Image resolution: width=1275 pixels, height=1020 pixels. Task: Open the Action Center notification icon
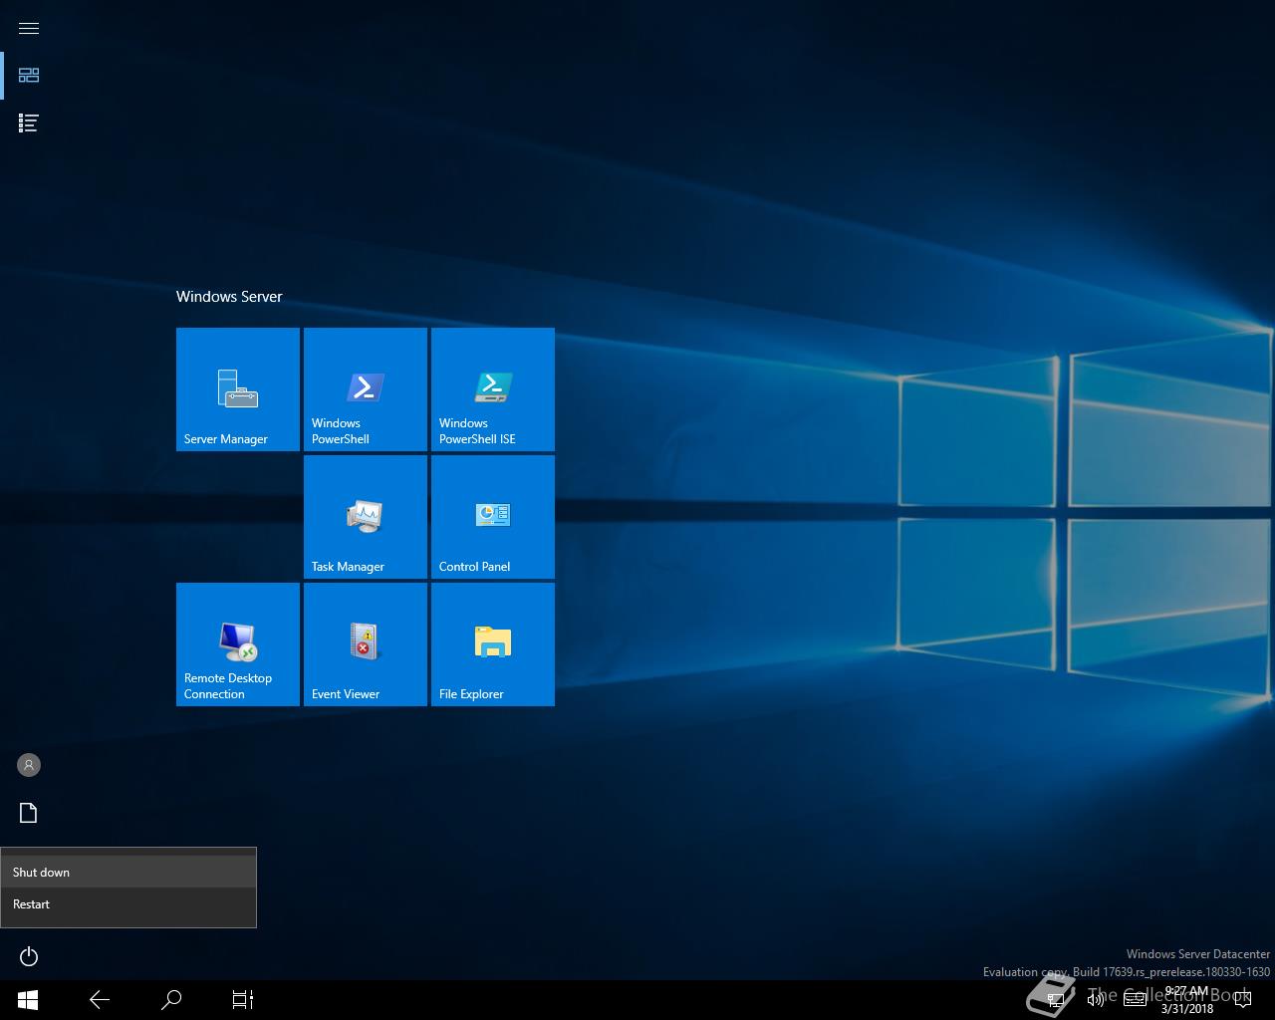click(1242, 1000)
